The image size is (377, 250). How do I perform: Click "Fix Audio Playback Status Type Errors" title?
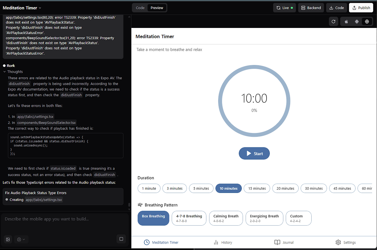(36, 193)
